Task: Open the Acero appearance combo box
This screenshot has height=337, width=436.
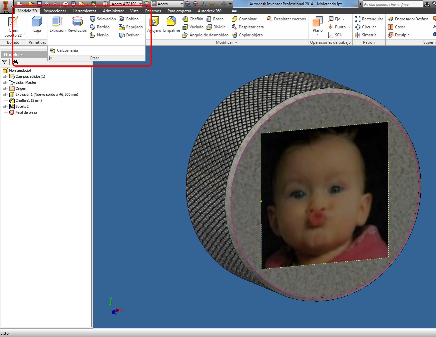Action: [168, 4]
